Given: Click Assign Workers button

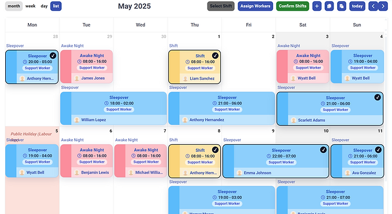Looking at the screenshot, I should coord(255,6).
